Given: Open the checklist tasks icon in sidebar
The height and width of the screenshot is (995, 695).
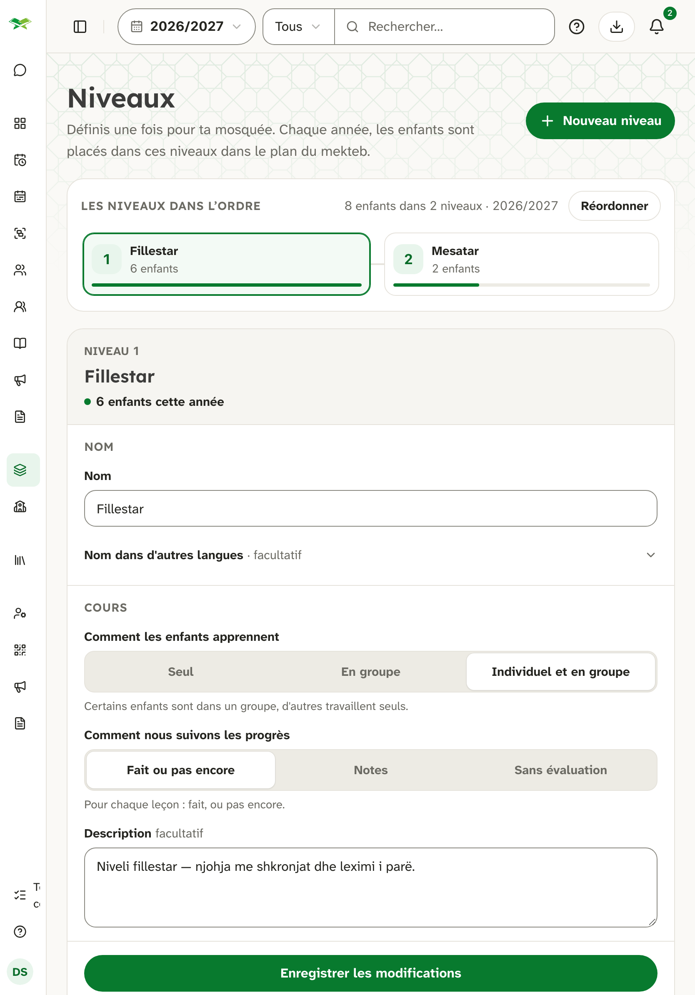Looking at the screenshot, I should coord(20,895).
